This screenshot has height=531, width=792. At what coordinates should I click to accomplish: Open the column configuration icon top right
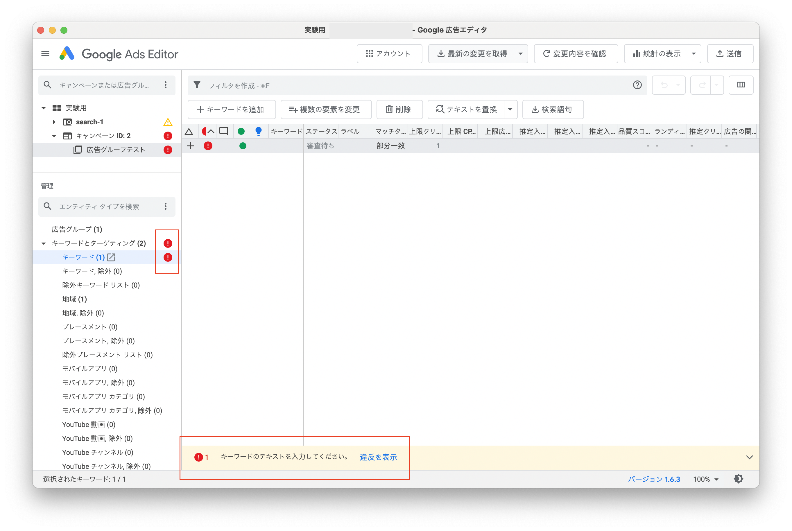[x=741, y=85]
